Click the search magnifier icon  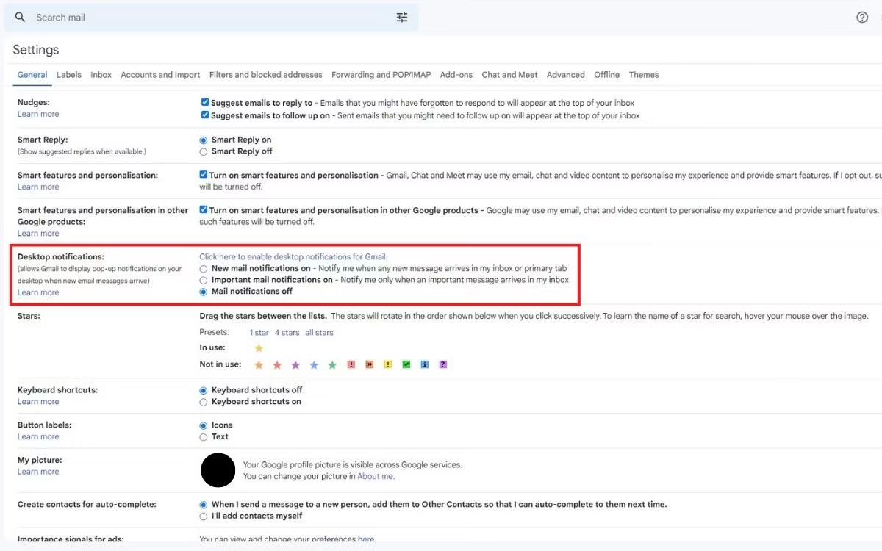(x=20, y=18)
